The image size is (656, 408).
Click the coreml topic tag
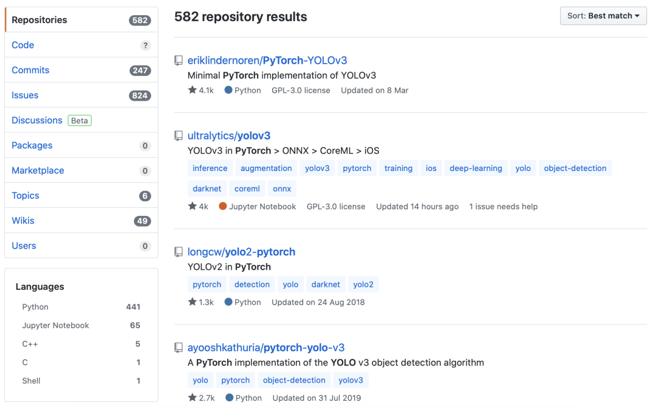[247, 189]
